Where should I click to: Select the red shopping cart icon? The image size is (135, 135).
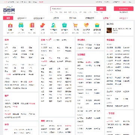pyautogui.click(x=75, y=25)
